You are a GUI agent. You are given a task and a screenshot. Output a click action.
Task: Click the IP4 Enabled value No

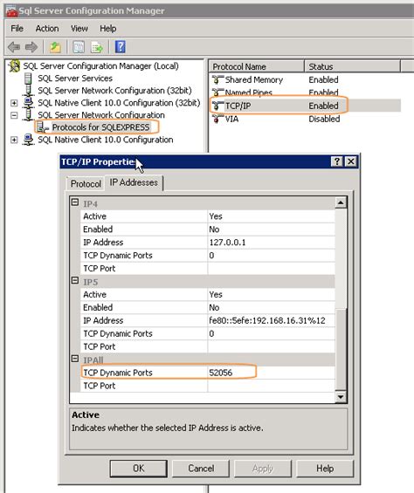tap(271, 229)
